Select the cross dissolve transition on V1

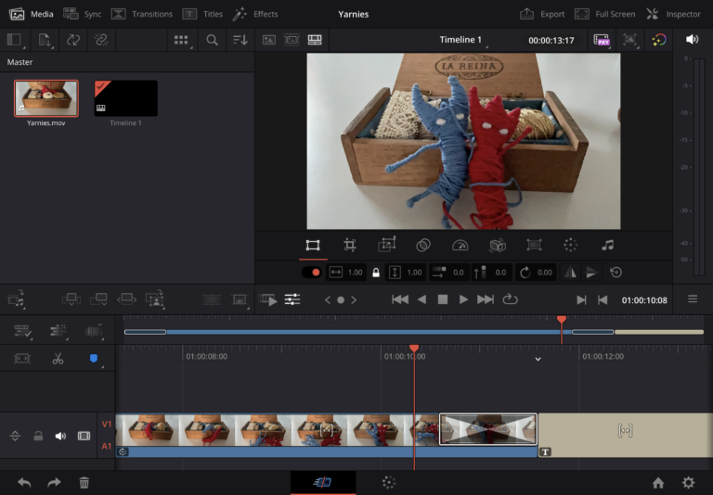[x=488, y=428]
